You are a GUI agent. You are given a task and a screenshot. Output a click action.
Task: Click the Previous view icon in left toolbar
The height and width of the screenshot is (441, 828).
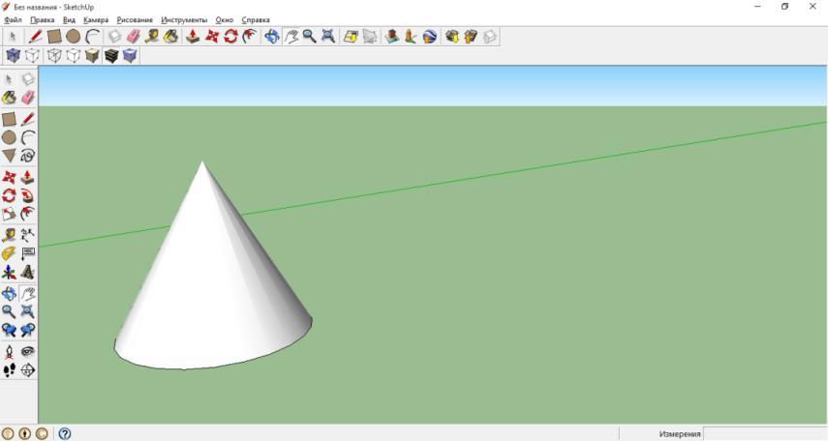(9, 330)
